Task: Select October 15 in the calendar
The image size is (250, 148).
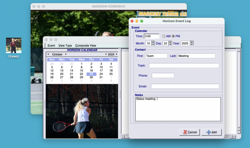Action: (81, 71)
